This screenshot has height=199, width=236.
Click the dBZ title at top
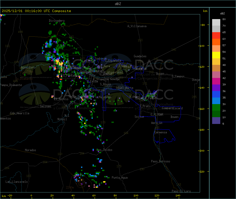click(x=118, y=4)
